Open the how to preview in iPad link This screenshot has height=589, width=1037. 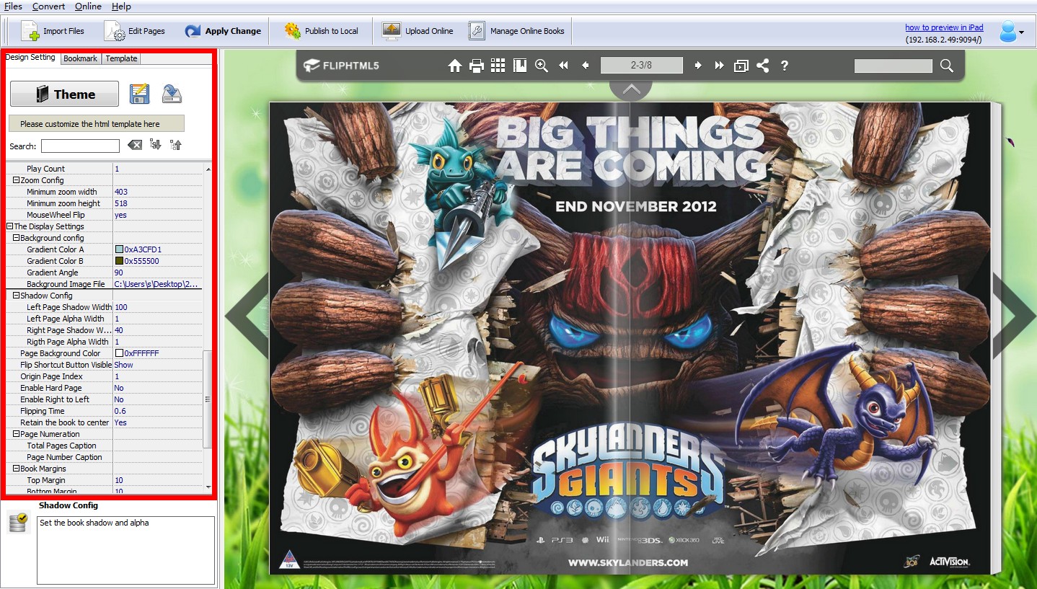click(x=944, y=27)
